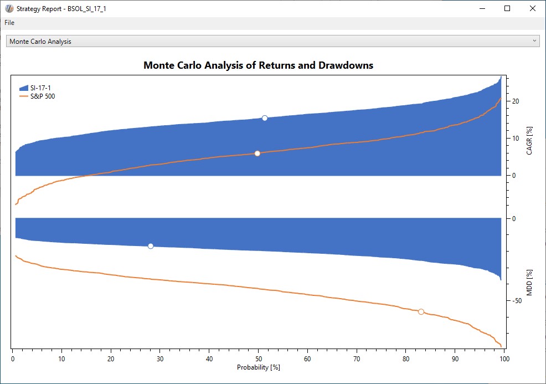Click the MDD [%] axis label
This screenshot has height=384, width=546.
pos(529,283)
